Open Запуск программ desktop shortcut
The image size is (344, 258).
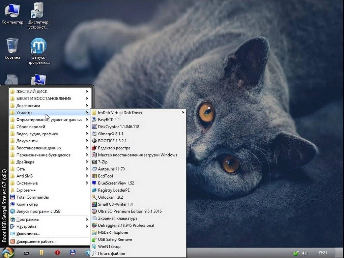tap(38, 51)
